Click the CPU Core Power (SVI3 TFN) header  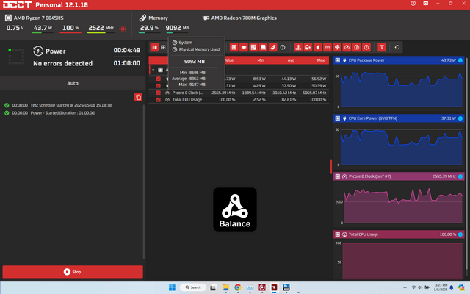tap(399, 118)
